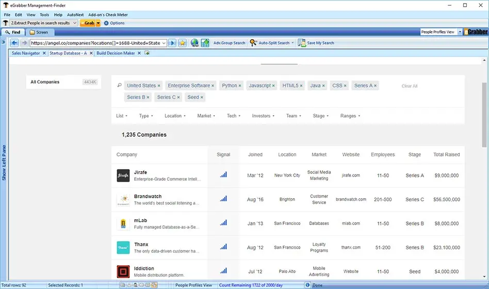
Task: Close the Sales Navigator tab
Action: [x=44, y=53]
